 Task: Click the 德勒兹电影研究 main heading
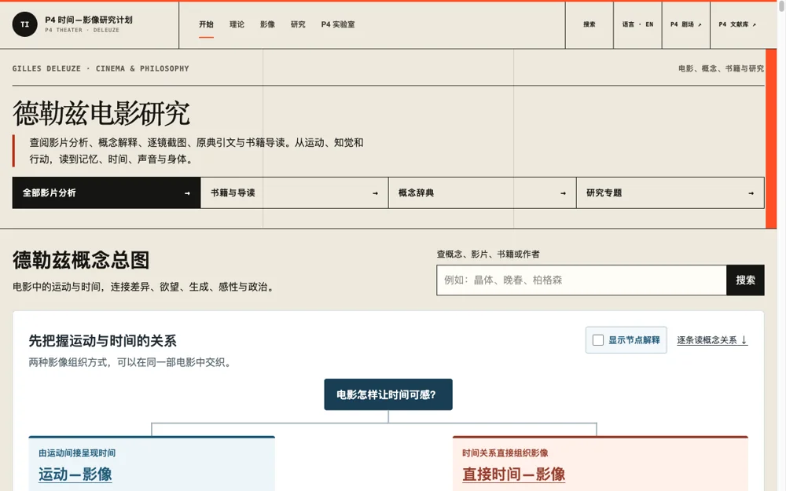(x=101, y=113)
